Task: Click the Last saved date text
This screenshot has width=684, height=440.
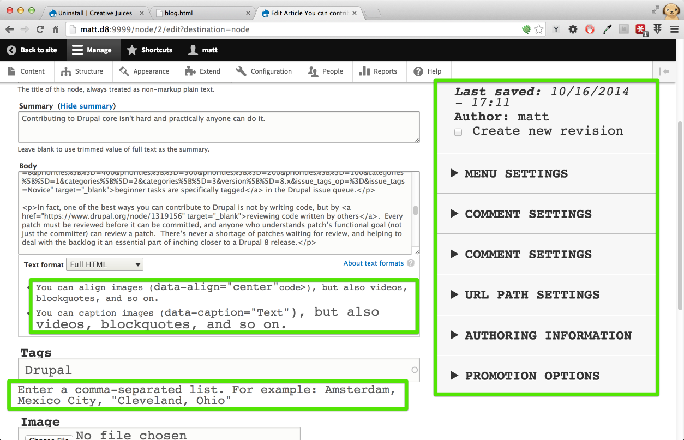Action: (542, 97)
